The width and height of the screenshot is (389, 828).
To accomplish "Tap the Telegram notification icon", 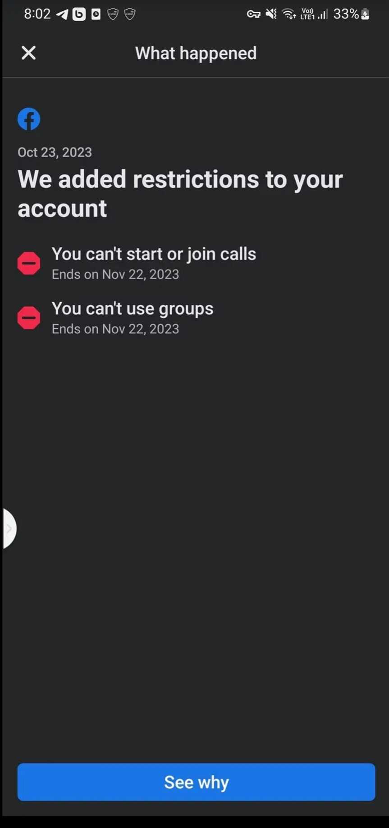I will (62, 14).
